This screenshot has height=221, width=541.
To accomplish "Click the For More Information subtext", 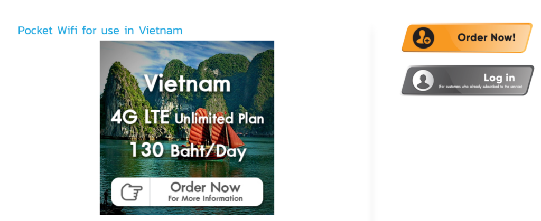I will [x=205, y=199].
